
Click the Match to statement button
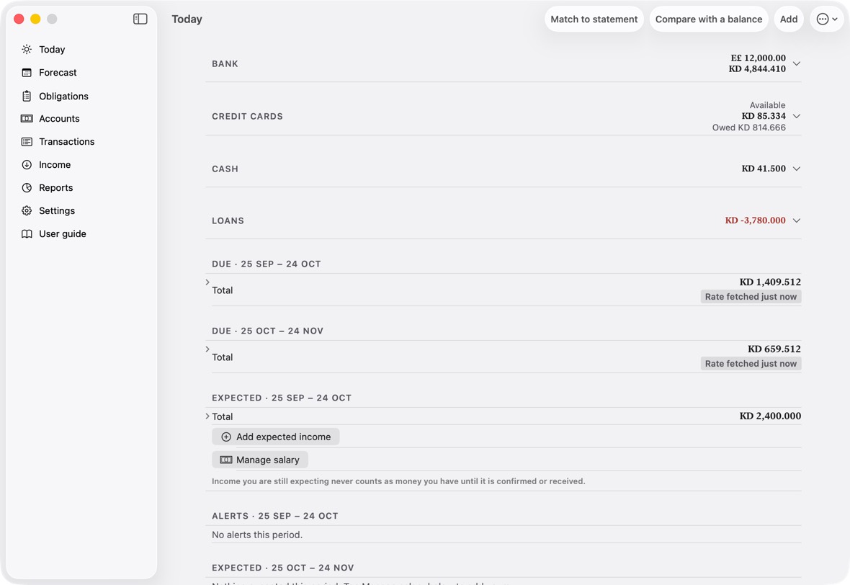[x=594, y=19]
